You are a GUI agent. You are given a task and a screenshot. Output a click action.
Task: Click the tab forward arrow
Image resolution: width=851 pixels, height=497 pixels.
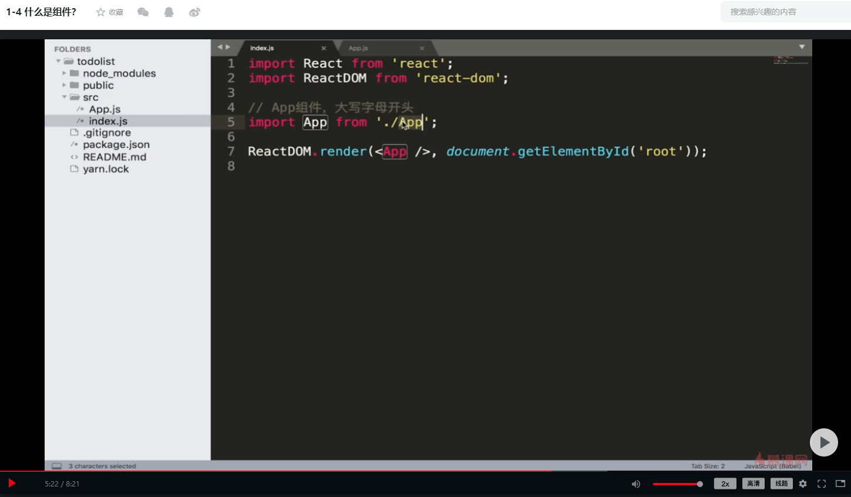click(x=228, y=48)
